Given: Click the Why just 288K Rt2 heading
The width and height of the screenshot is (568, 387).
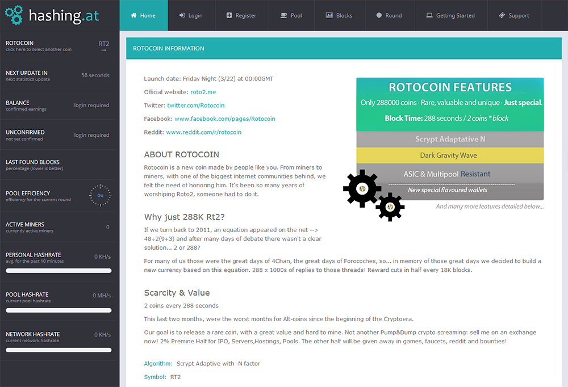Looking at the screenshot, I should [x=185, y=217].
